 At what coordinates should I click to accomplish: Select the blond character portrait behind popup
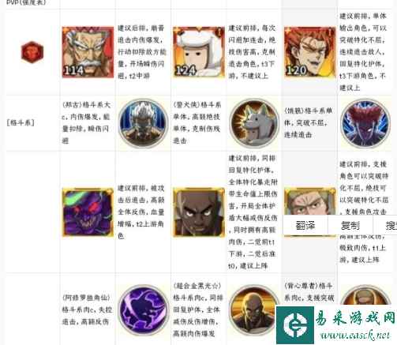(x=309, y=201)
